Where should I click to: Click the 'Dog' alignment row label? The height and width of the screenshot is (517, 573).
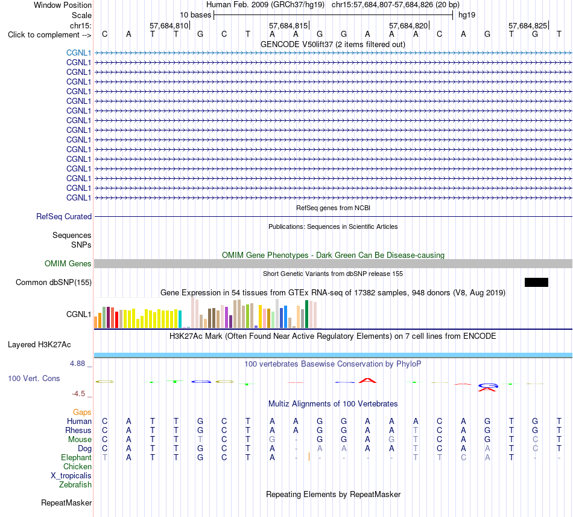pos(84,449)
